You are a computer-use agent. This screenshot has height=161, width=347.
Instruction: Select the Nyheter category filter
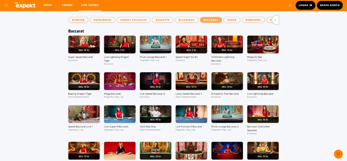tap(78, 20)
